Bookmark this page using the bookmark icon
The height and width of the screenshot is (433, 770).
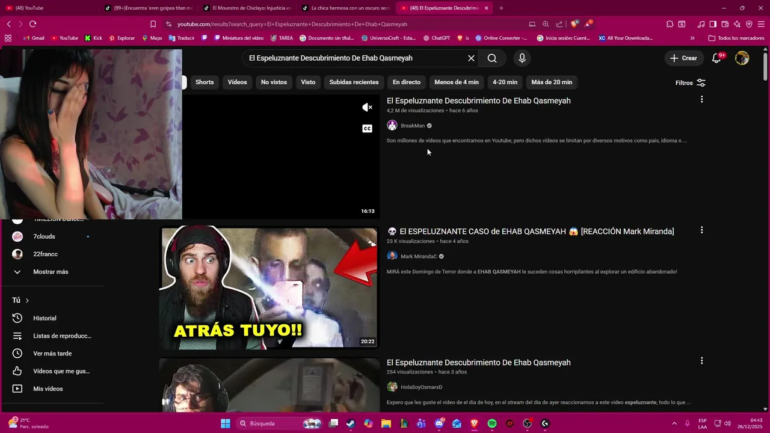pyautogui.click(x=153, y=24)
